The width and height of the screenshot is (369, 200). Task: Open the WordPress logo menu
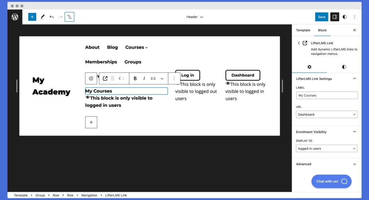(x=15, y=17)
